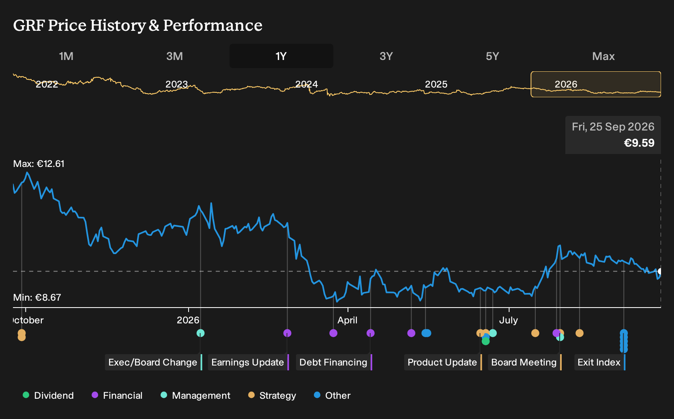Open the 5Y range view
The image size is (674, 419).
coord(492,56)
